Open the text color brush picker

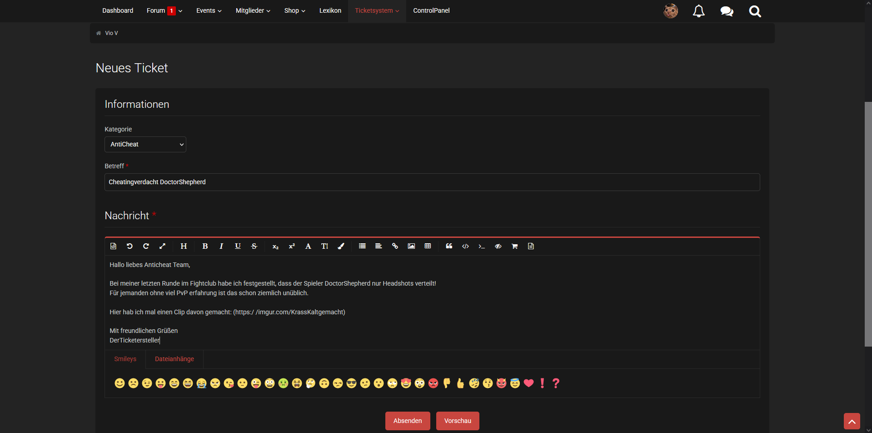coord(341,246)
